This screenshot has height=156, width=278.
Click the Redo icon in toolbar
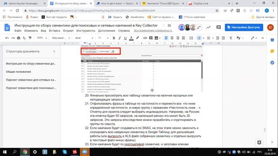[x=13, y=38]
